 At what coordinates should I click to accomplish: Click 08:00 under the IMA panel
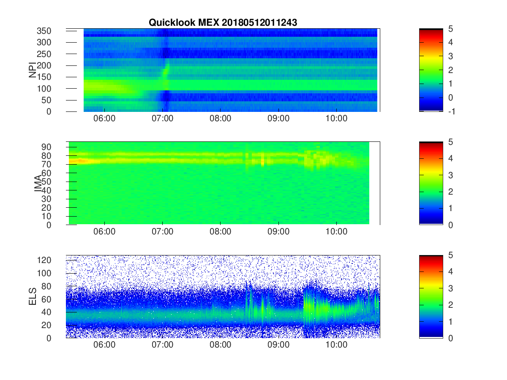221,232
